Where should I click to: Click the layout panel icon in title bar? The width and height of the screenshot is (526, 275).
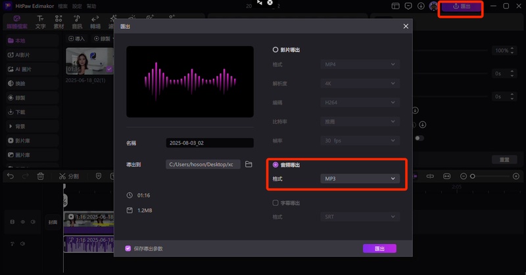395,6
